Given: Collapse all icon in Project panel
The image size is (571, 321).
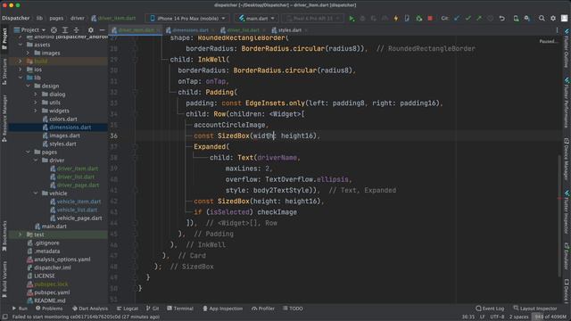Looking at the screenshot, I should click(x=76, y=29).
